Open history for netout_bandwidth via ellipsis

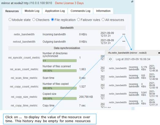pyautogui.click(x=124, y=41)
